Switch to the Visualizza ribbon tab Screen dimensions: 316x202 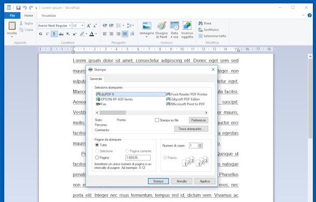point(48,16)
